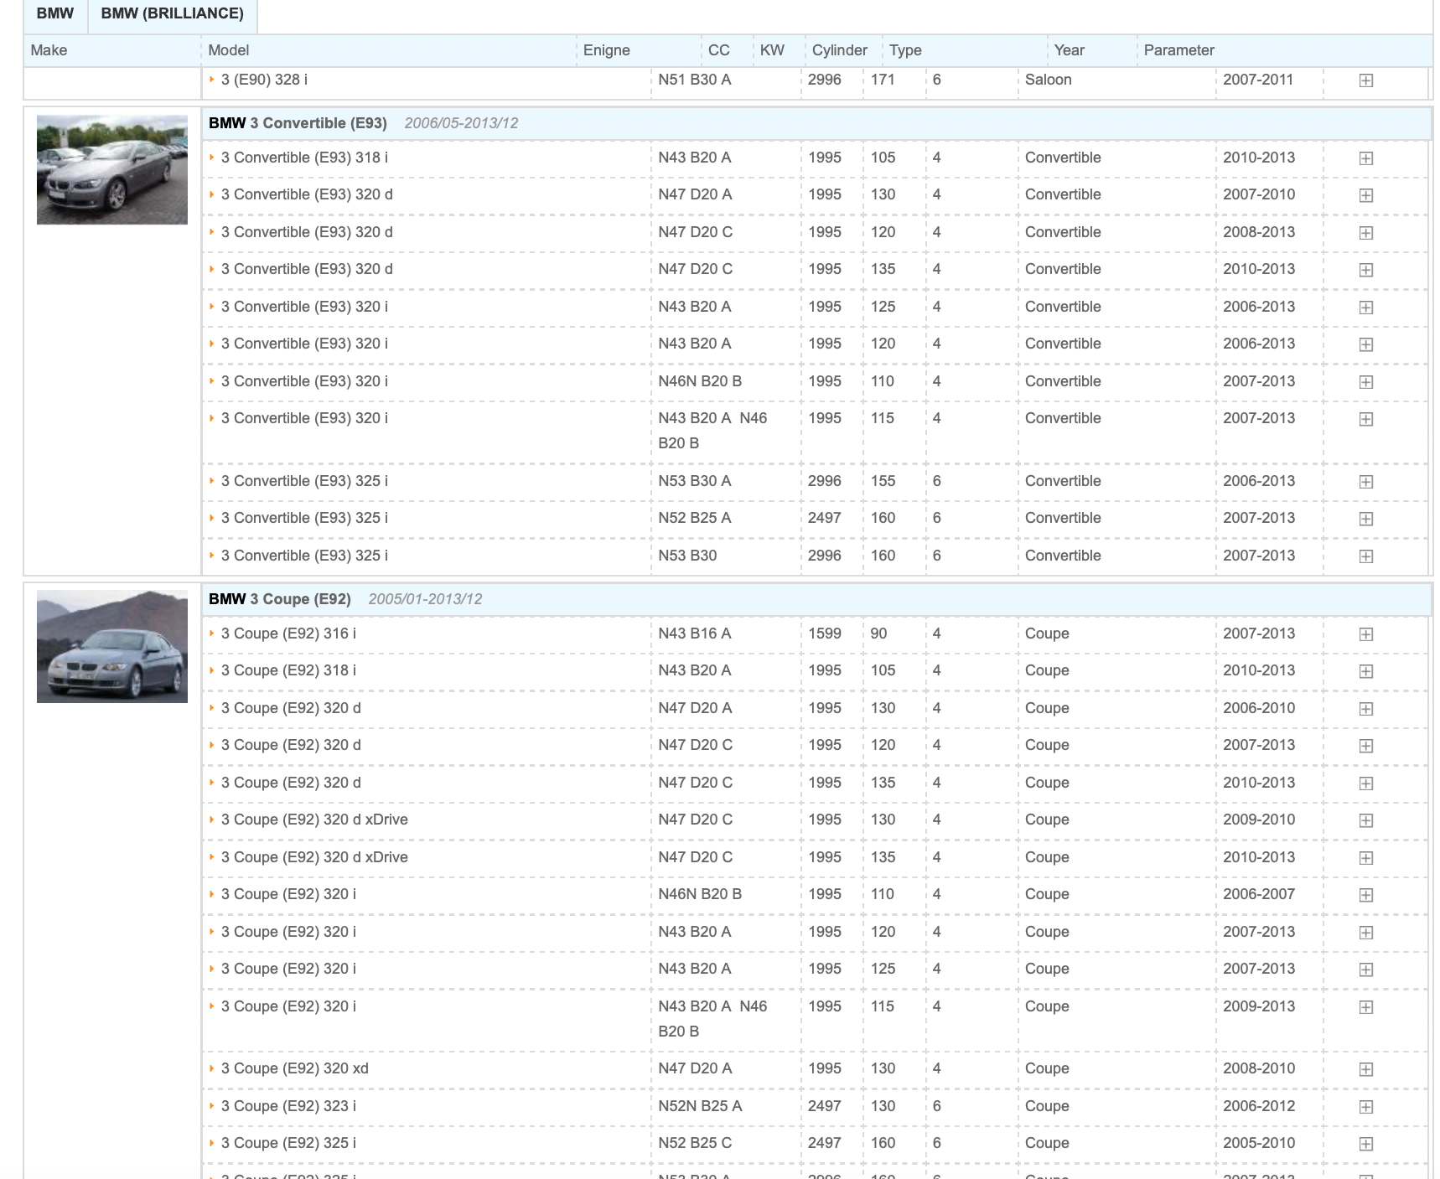Viewport: 1440px width, 1179px height.
Task: Expand parameters for 3 (E90) 328 i row
Action: [1365, 80]
